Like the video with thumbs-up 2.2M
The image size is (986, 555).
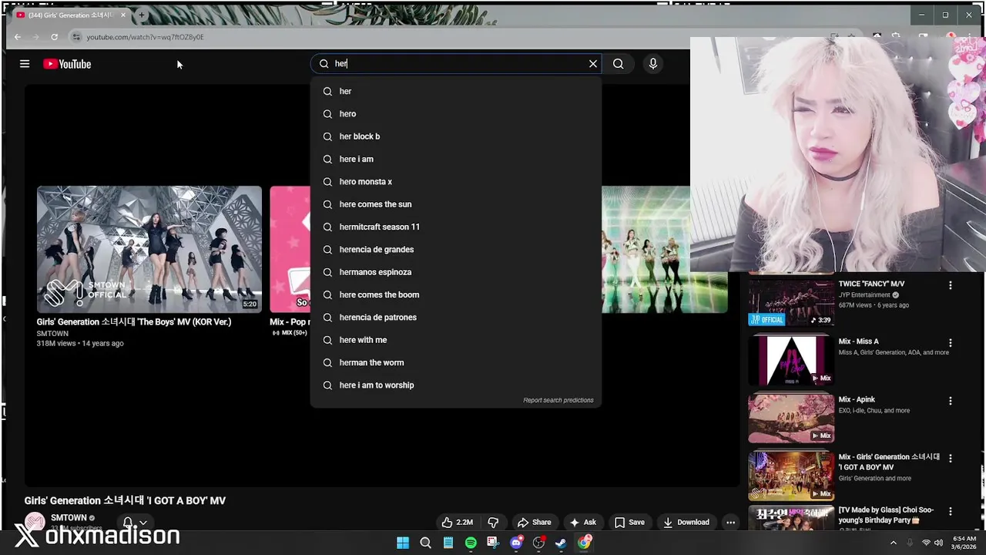click(x=458, y=522)
